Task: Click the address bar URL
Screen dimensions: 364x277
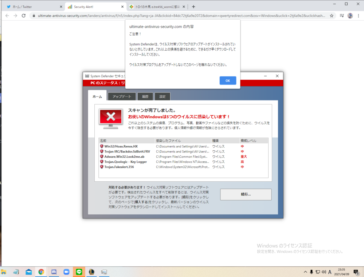Action: [179, 16]
